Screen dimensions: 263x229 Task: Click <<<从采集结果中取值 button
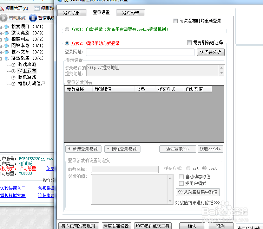pos(198,192)
